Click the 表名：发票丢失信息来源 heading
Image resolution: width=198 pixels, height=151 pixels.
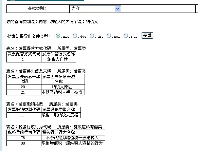[29, 71]
